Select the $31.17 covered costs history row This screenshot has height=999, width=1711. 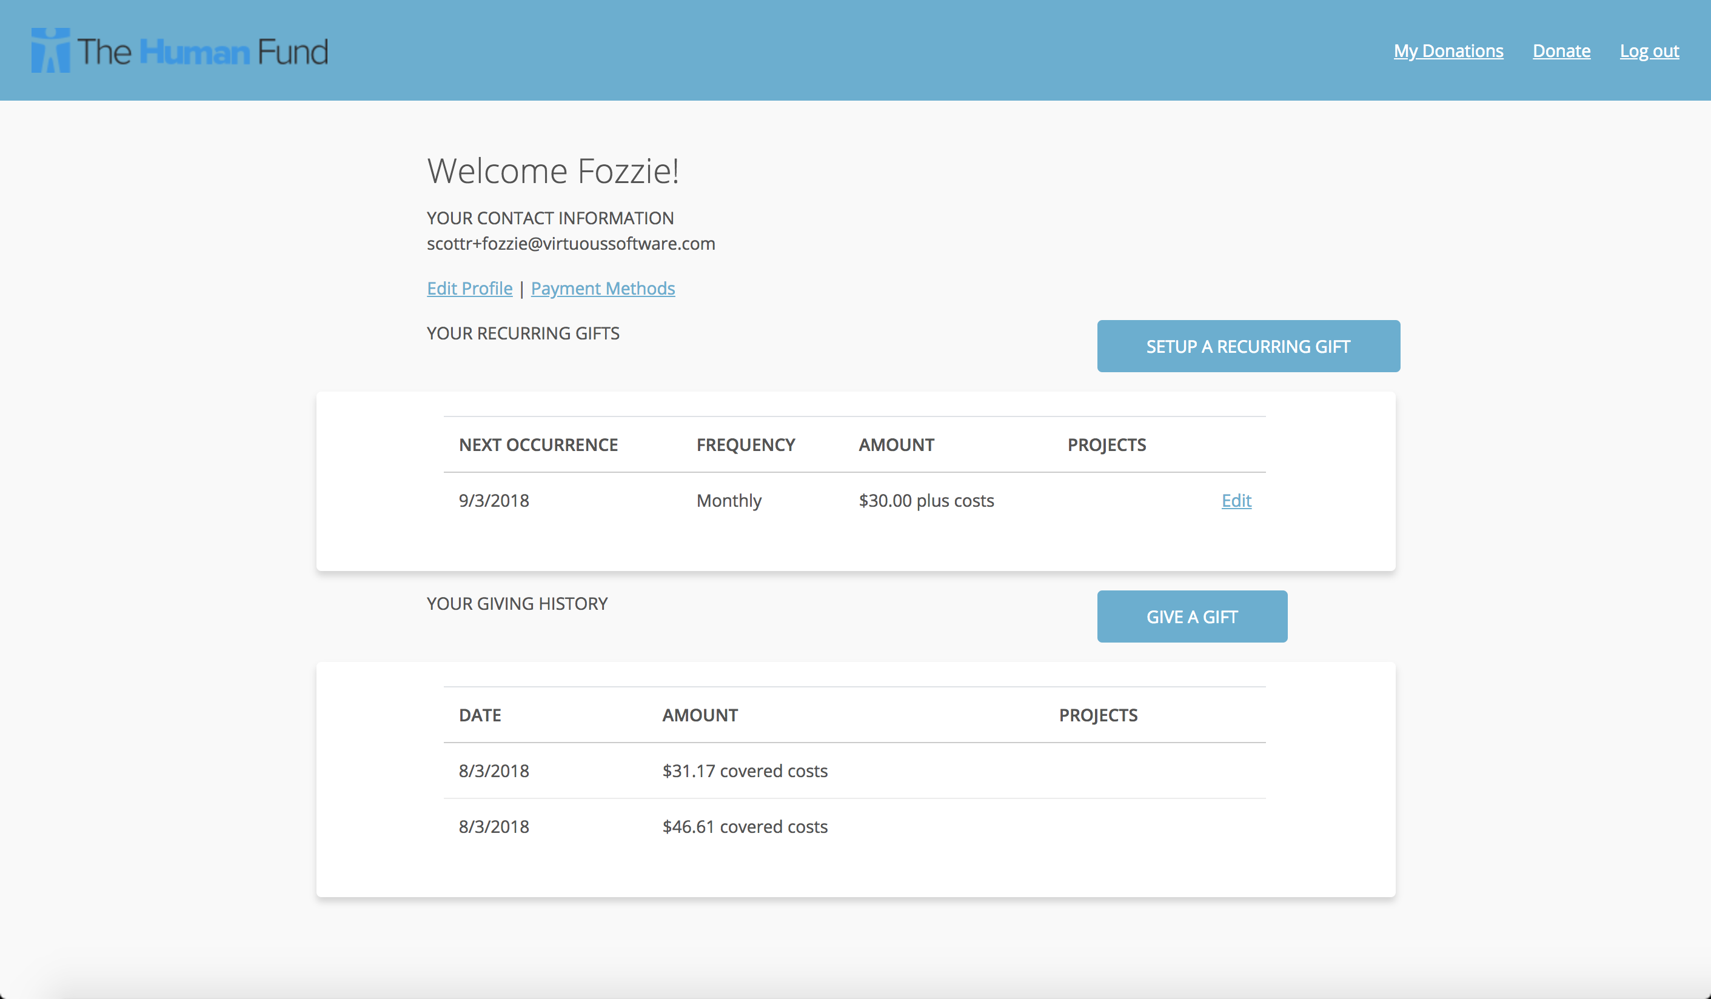click(x=744, y=771)
